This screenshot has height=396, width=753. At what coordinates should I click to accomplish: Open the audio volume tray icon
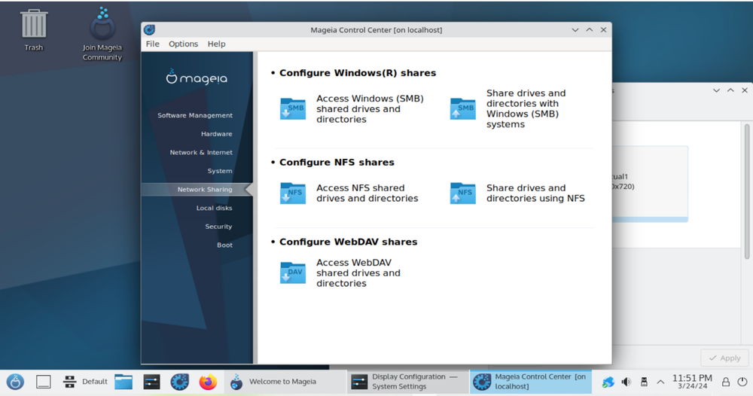(x=626, y=382)
